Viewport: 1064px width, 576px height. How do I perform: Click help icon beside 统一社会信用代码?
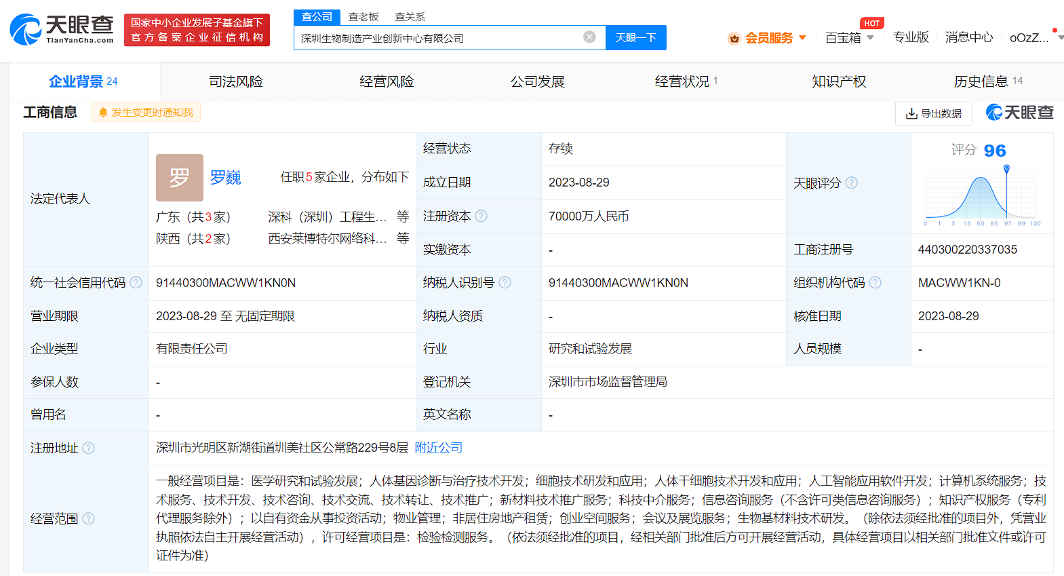136,282
